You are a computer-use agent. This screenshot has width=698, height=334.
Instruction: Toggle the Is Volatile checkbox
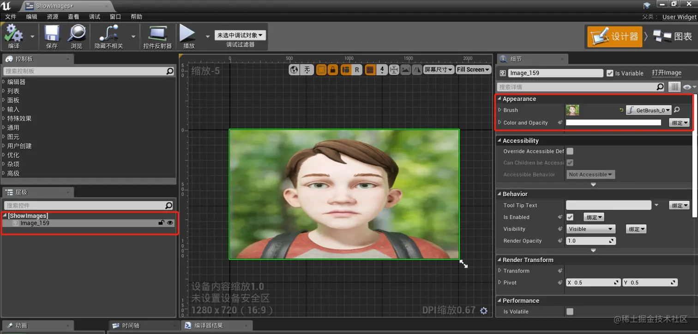coord(570,311)
